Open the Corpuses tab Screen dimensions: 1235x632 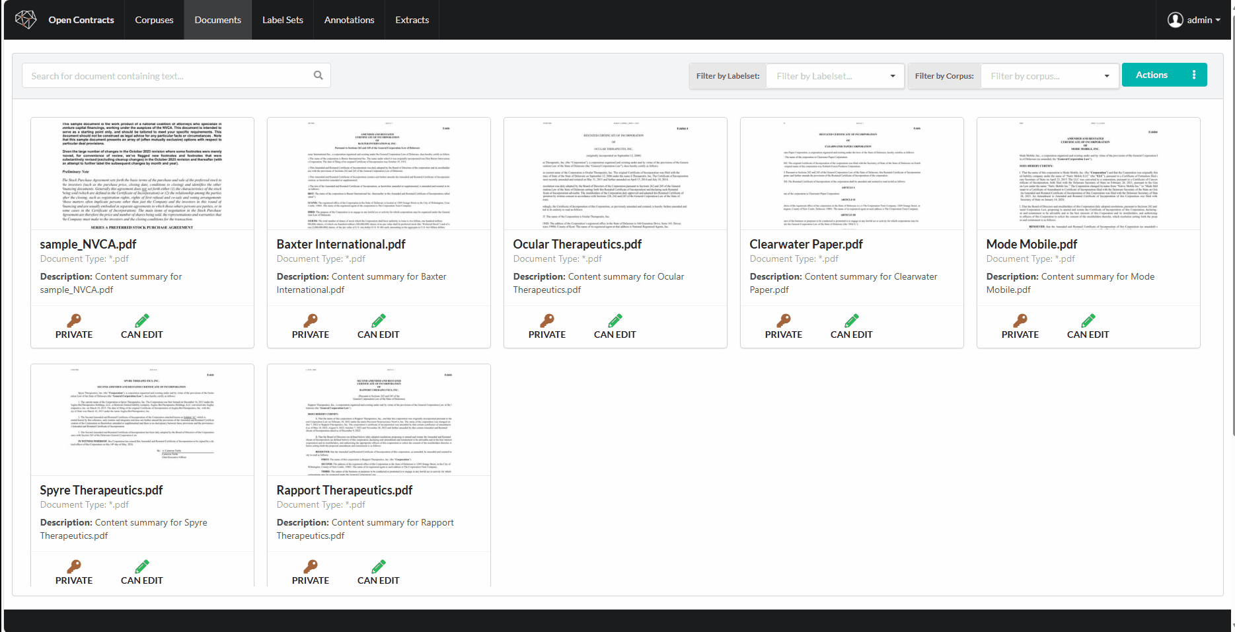154,20
